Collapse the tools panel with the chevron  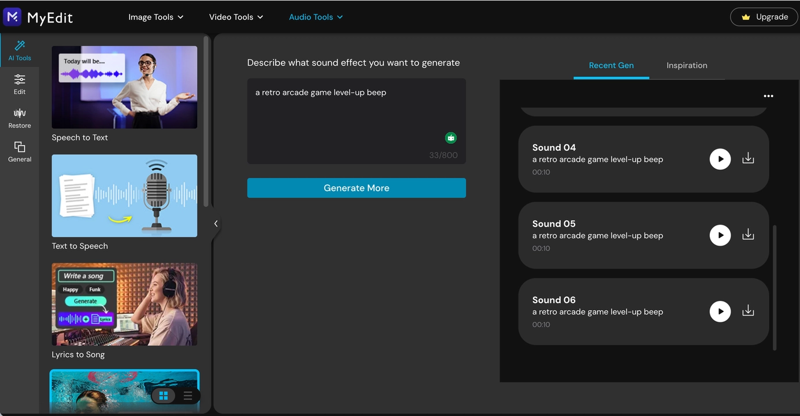coord(216,223)
